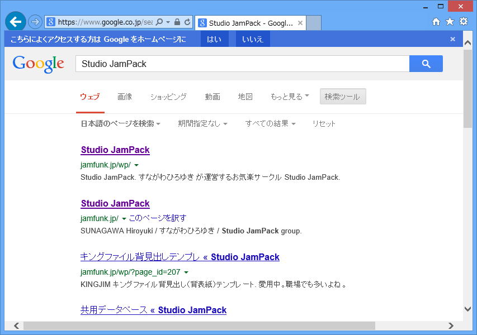Expand the arrow beside jamfunk.jp/wp/

click(x=136, y=165)
